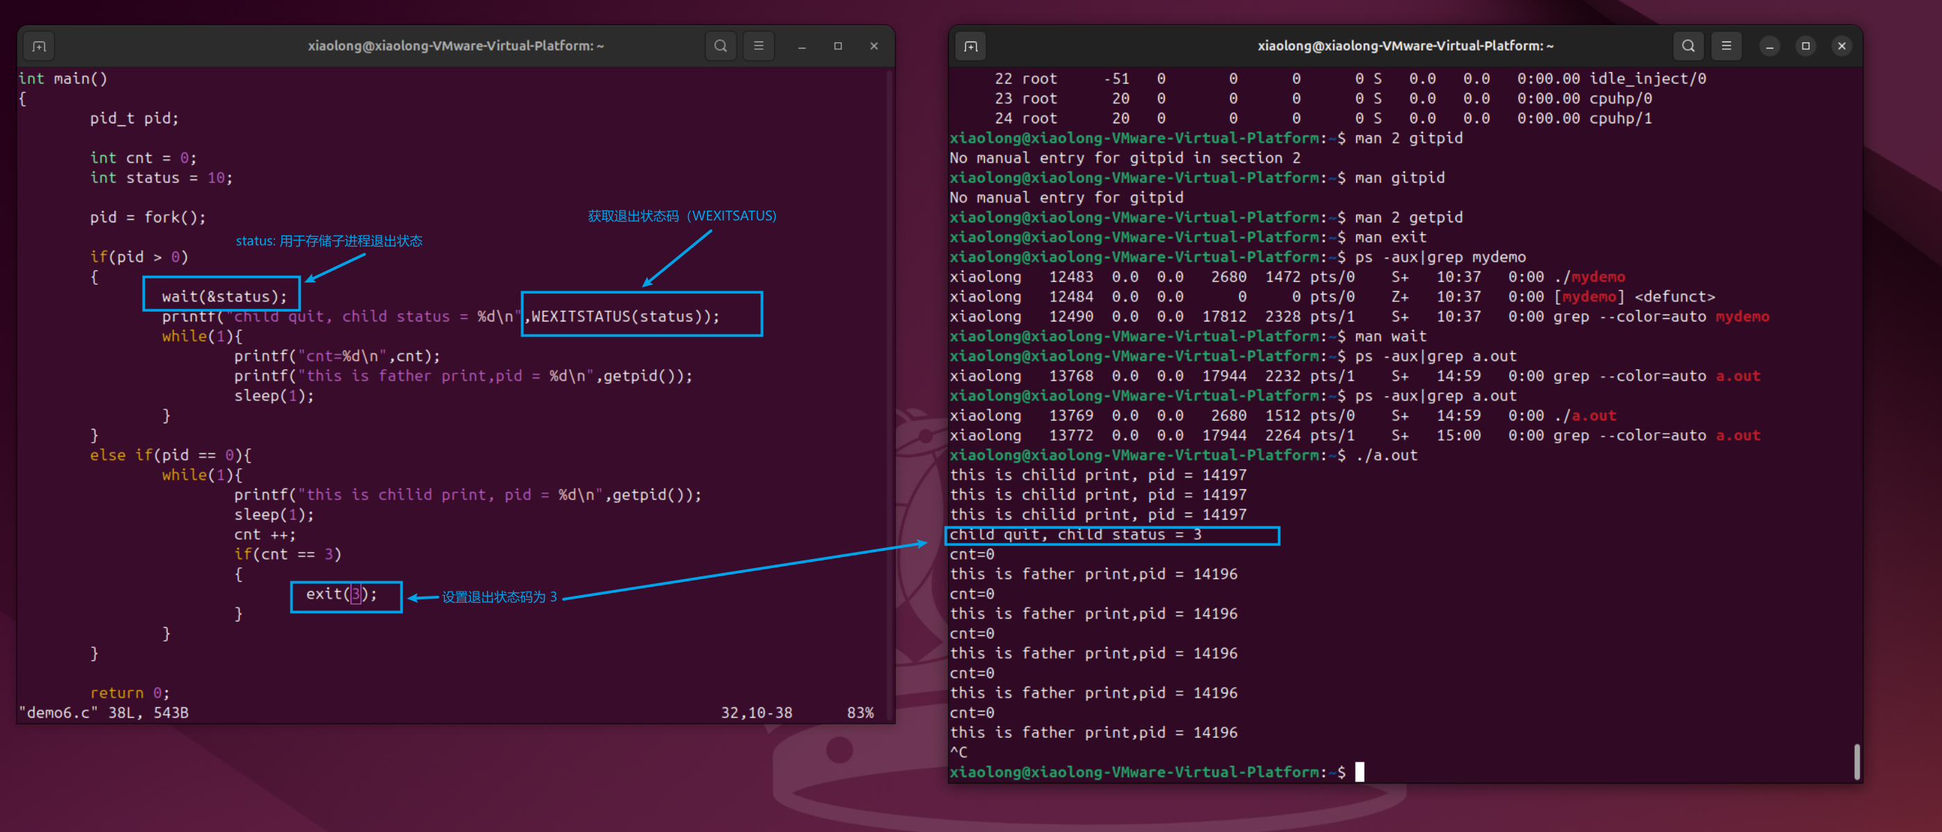Screen dimensions: 1942x832
Task: Minimize the left terminal window
Action: pos(801,46)
